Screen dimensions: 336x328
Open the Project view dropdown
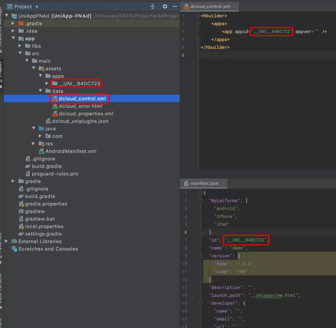click(37, 7)
